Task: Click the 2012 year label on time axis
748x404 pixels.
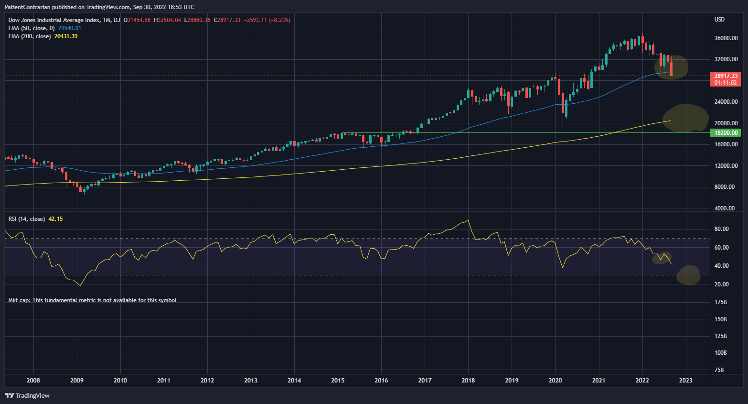Action: click(207, 381)
